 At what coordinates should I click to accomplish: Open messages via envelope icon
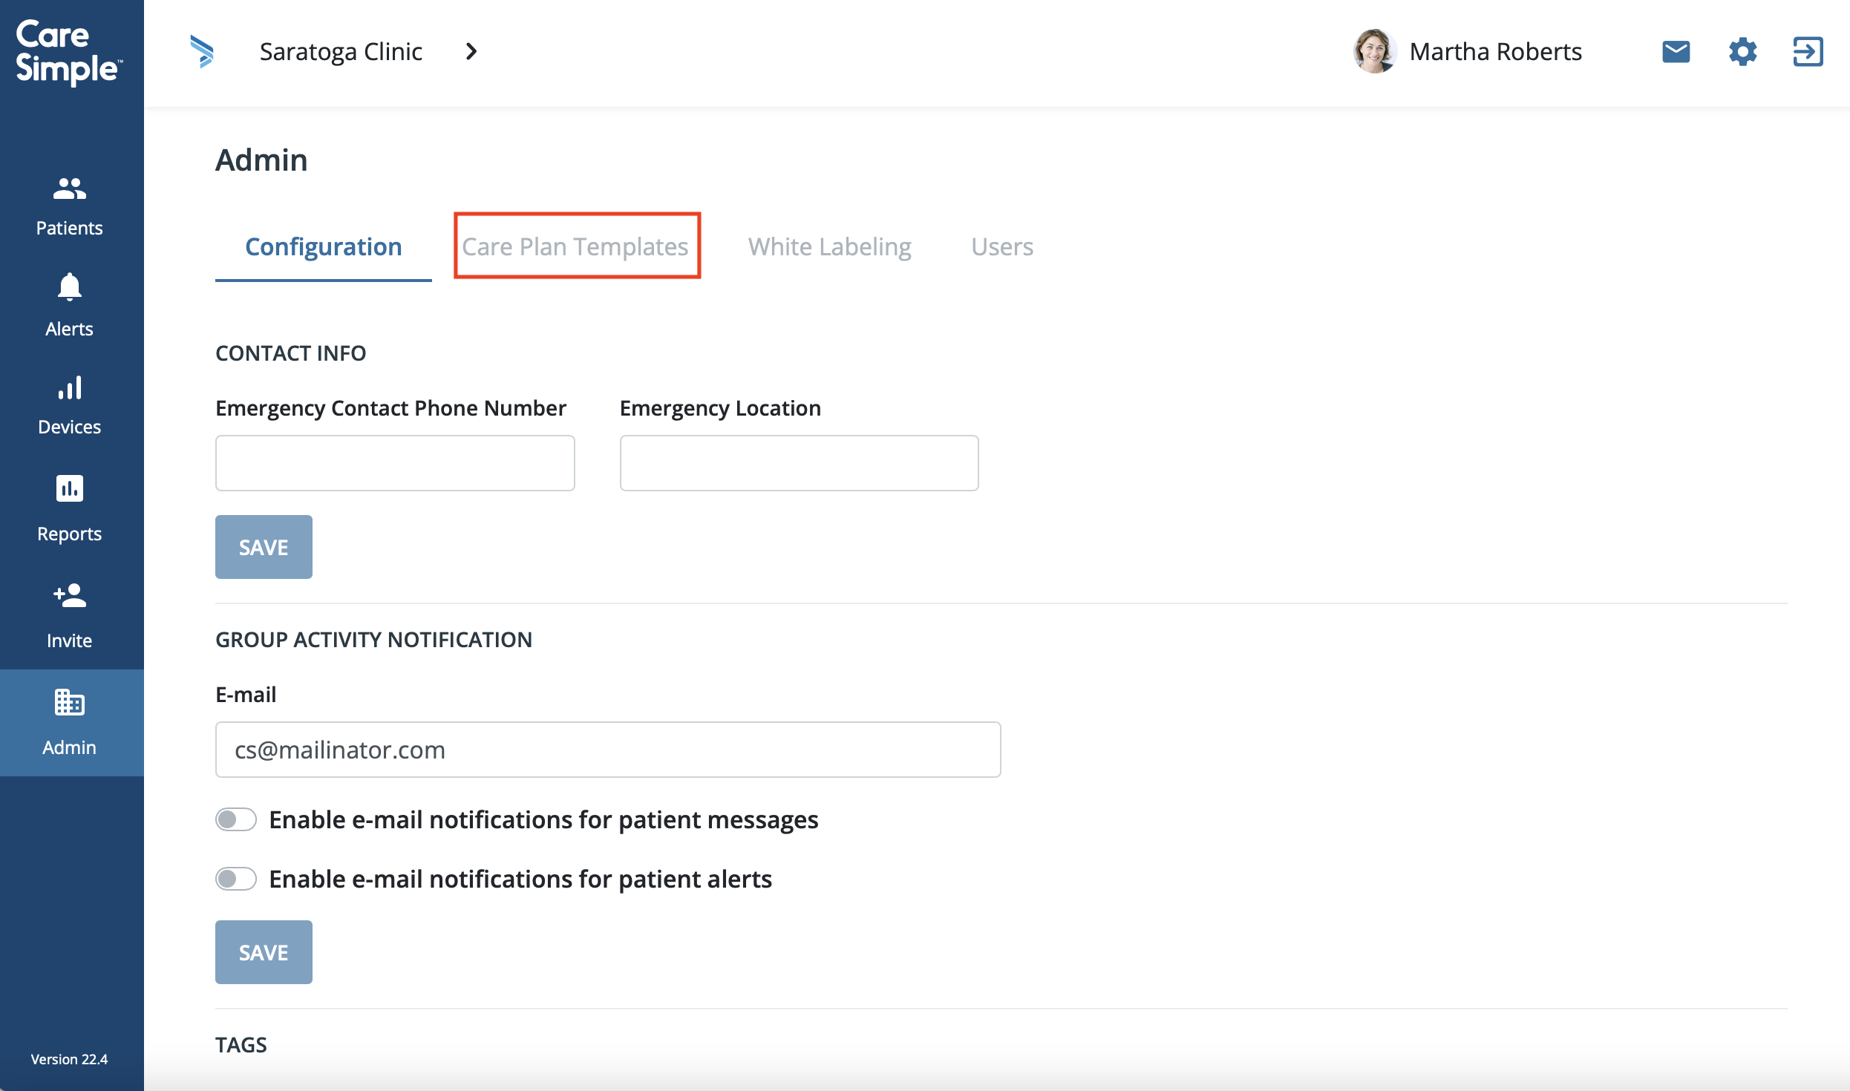pyautogui.click(x=1676, y=52)
